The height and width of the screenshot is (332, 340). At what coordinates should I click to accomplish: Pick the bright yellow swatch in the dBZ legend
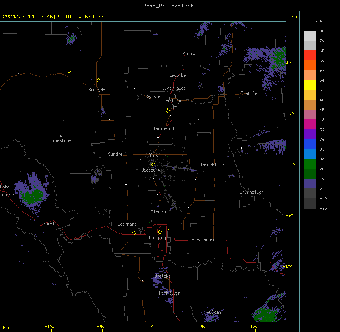(310, 85)
